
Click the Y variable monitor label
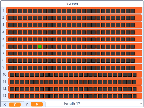click(x=27, y=104)
